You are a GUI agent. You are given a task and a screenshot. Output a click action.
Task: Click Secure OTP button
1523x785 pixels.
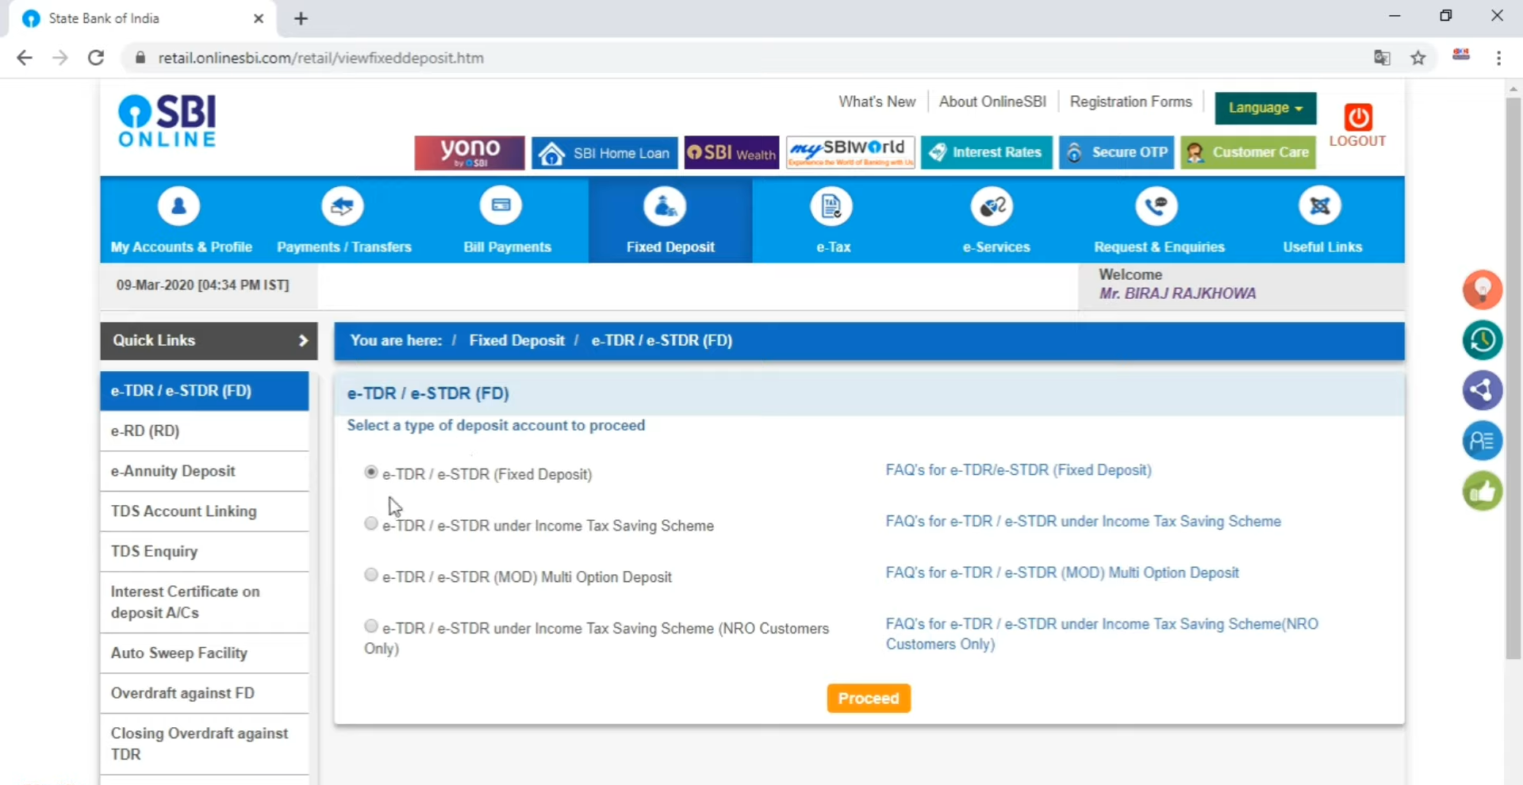(x=1116, y=152)
